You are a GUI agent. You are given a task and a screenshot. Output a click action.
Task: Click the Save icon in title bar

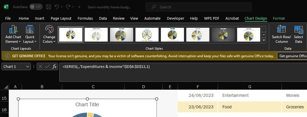coord(49,7)
